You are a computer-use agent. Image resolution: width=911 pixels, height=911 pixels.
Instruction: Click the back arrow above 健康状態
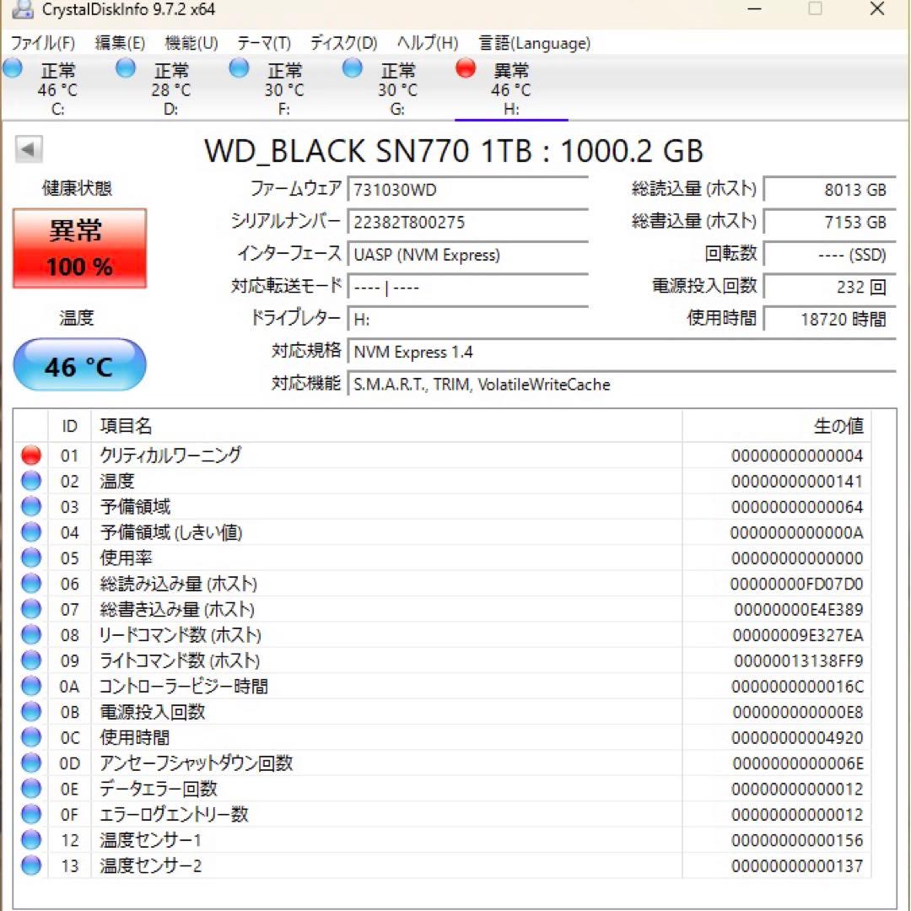(28, 148)
